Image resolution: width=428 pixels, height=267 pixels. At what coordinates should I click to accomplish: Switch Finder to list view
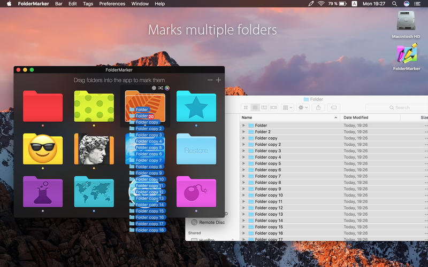point(255,108)
